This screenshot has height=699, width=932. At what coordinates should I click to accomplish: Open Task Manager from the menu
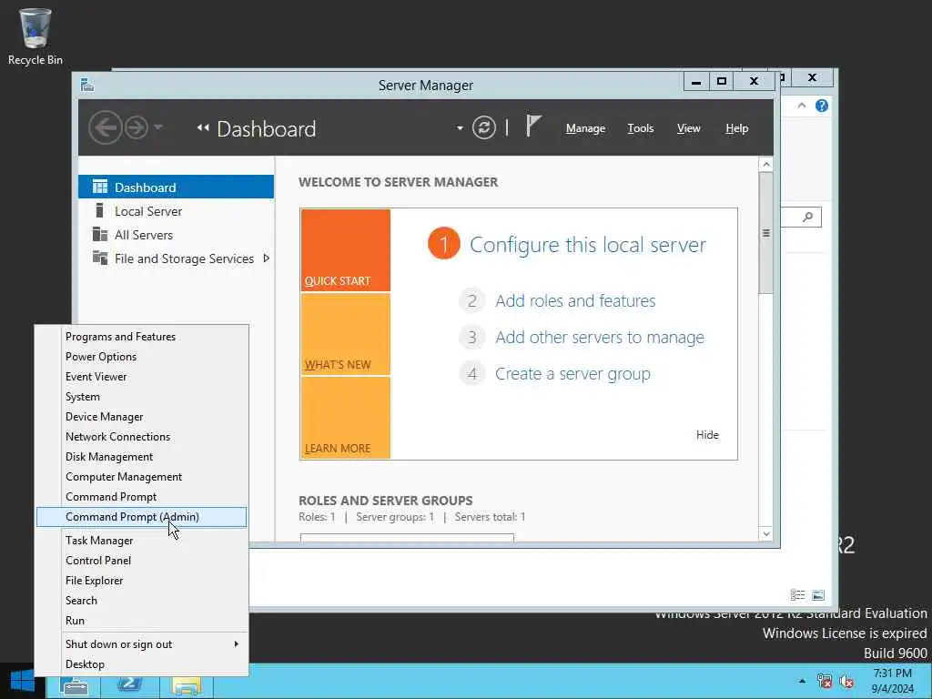(141, 541)
